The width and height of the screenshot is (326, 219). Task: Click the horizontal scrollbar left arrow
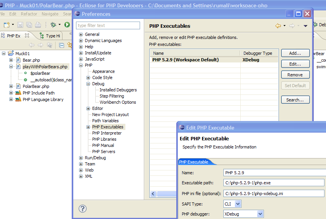point(153,194)
